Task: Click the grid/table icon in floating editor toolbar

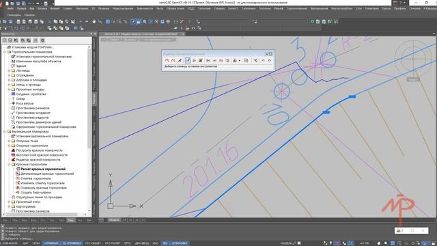Action: point(246,61)
